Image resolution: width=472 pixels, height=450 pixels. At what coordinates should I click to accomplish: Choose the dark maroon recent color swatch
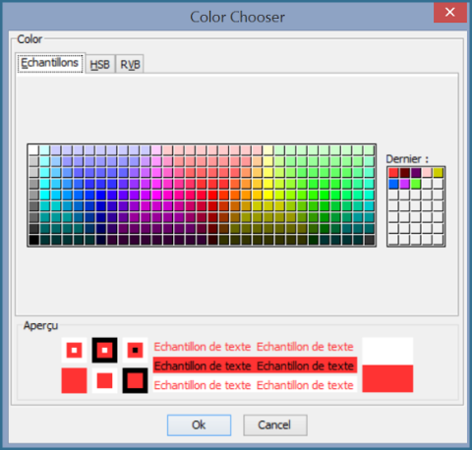[x=404, y=173]
